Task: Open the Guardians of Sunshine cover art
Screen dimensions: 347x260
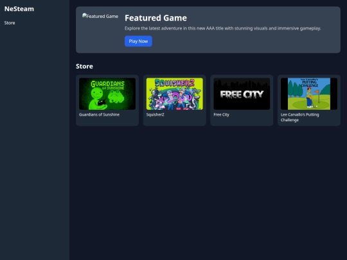Action: 107,94
